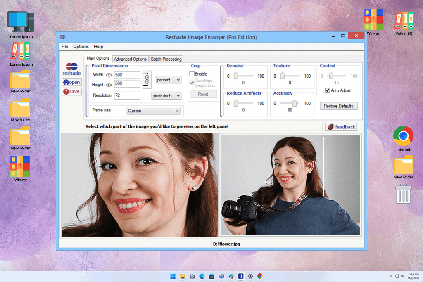Click the open button
This screenshot has width=423, height=282.
click(71, 82)
